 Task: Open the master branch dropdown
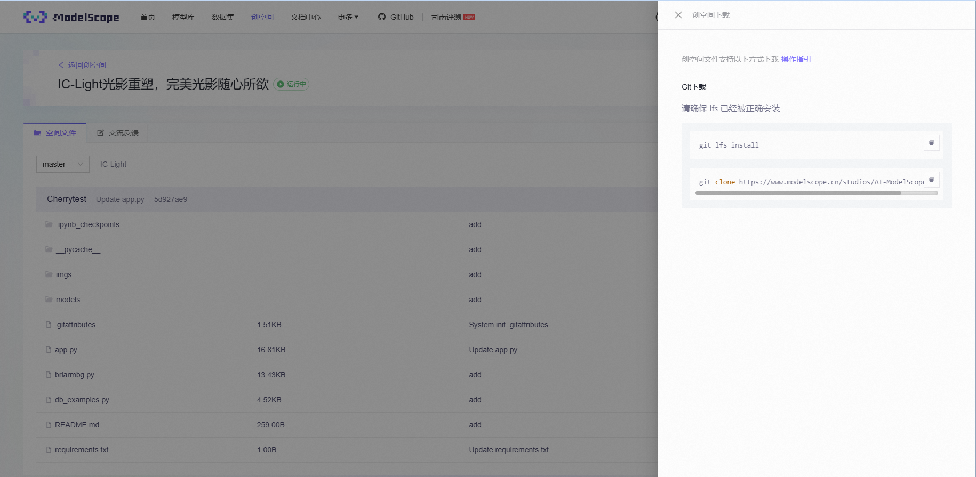63,164
